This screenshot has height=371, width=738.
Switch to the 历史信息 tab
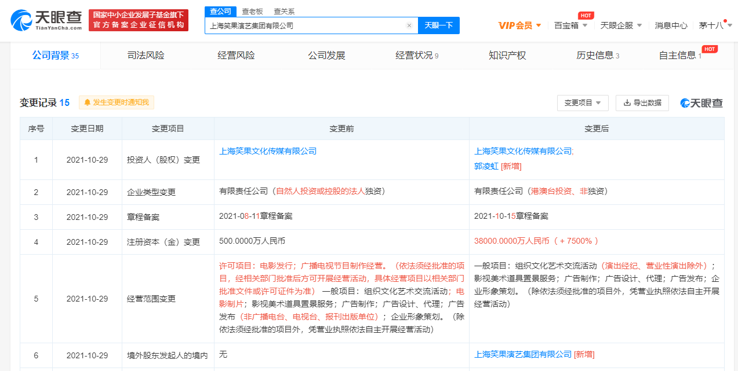click(x=594, y=55)
